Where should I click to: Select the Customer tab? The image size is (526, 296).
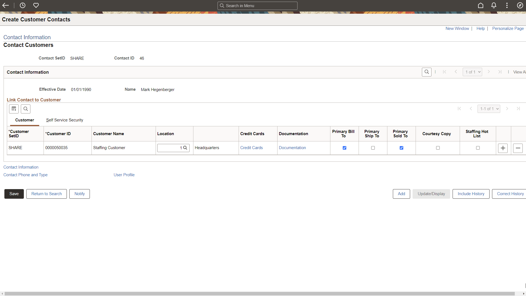[x=25, y=120]
